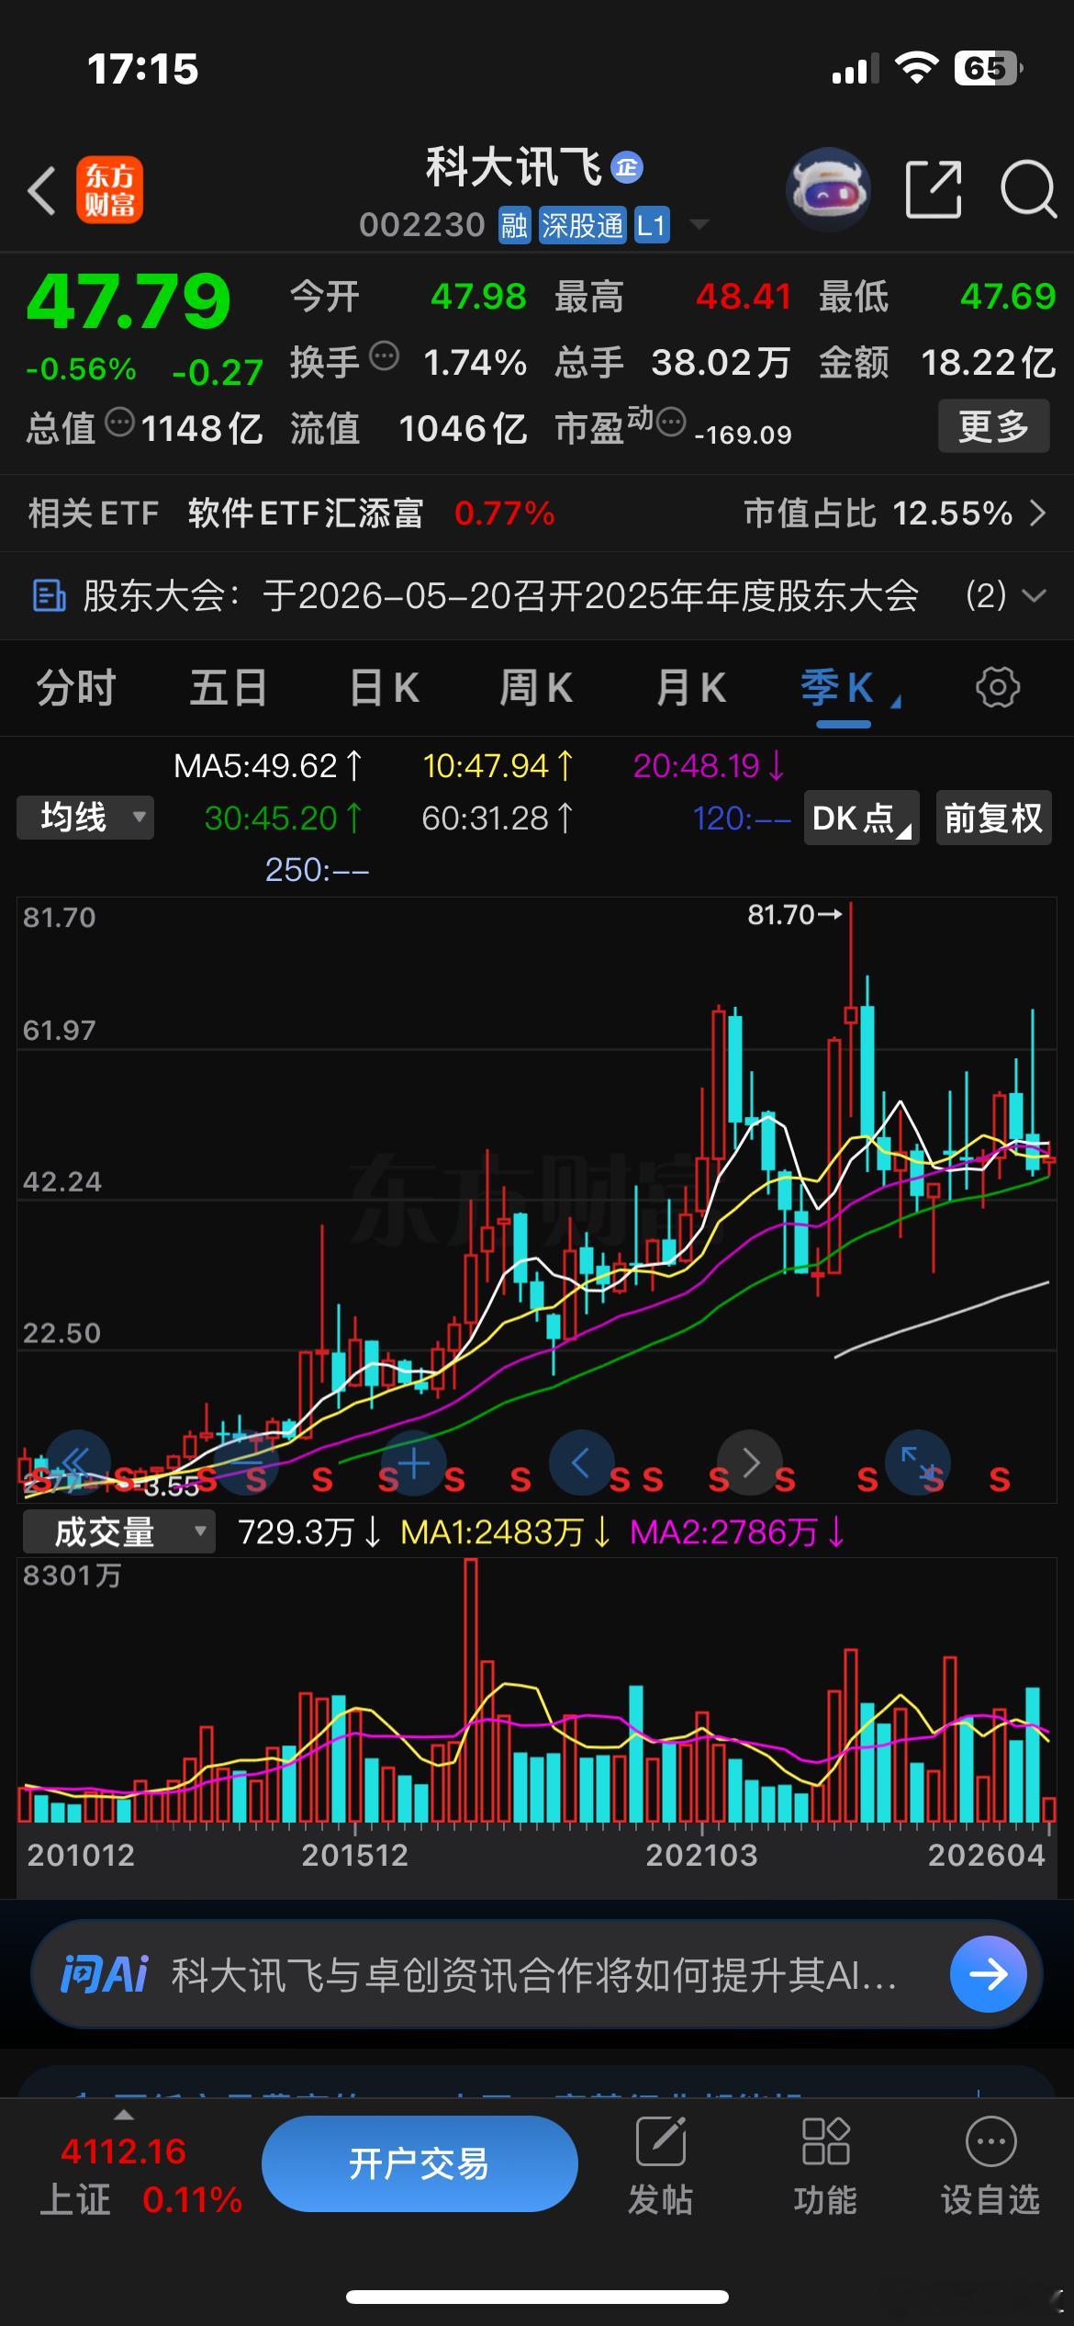Switch to the 周K tab
1074x2326 pixels.
536,687
